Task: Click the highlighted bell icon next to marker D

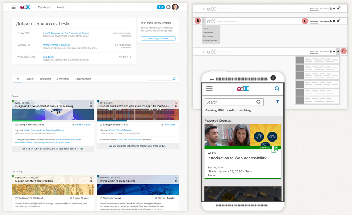Action: [x=338, y=52]
